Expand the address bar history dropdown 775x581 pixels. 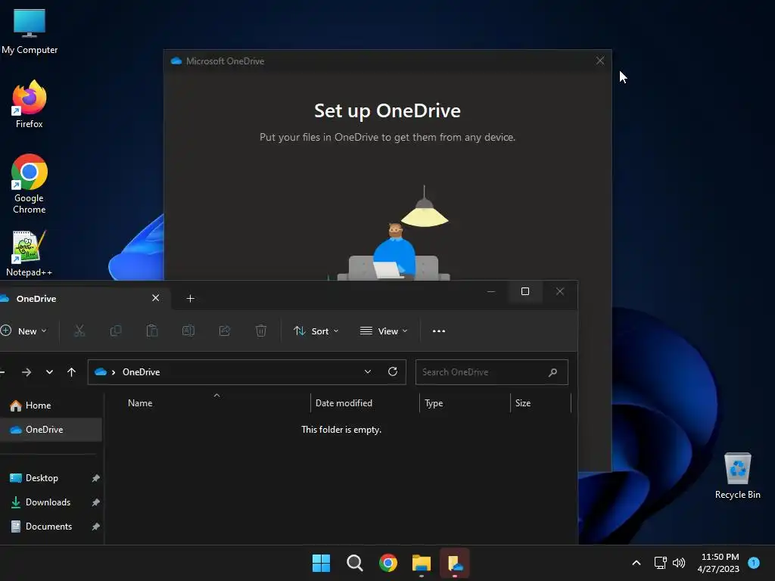coord(368,371)
